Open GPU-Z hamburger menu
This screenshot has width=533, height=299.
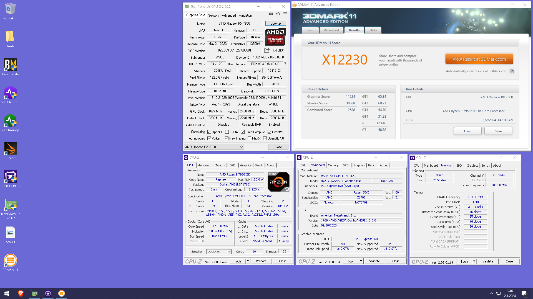(x=285, y=14)
